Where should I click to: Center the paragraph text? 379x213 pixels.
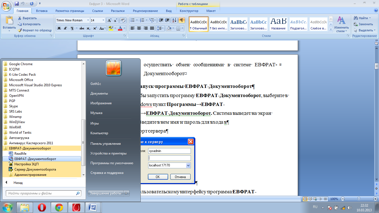pos(139,28)
